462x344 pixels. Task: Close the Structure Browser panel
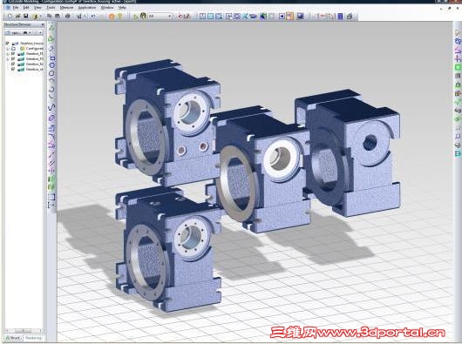click(43, 24)
